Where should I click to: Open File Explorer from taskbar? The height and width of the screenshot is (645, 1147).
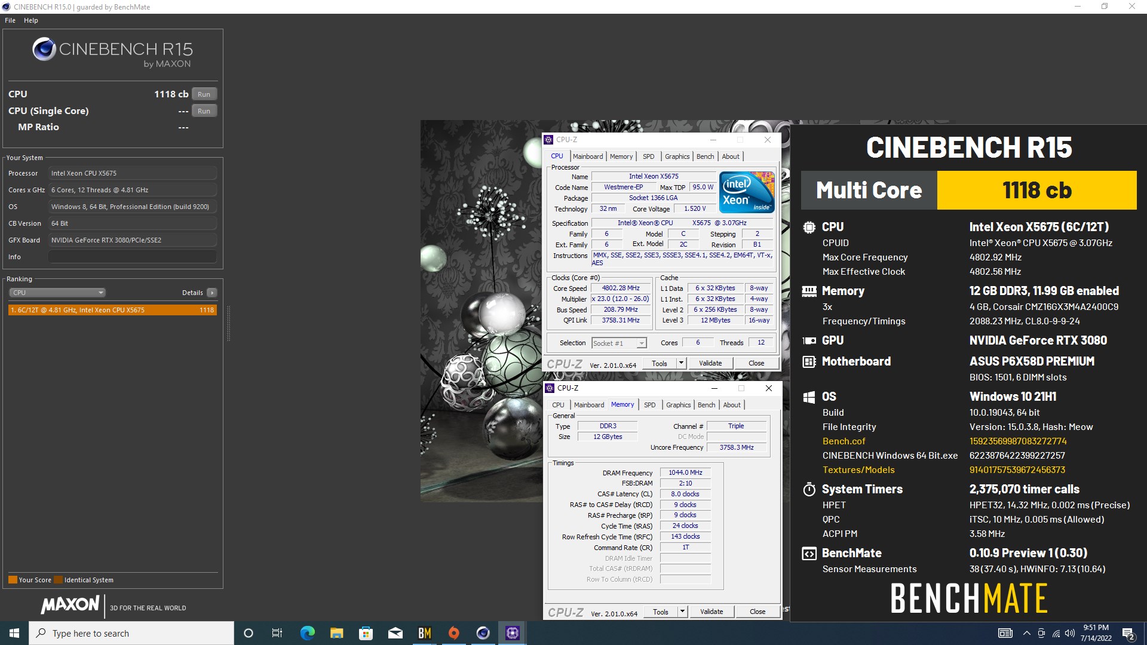pyautogui.click(x=336, y=633)
